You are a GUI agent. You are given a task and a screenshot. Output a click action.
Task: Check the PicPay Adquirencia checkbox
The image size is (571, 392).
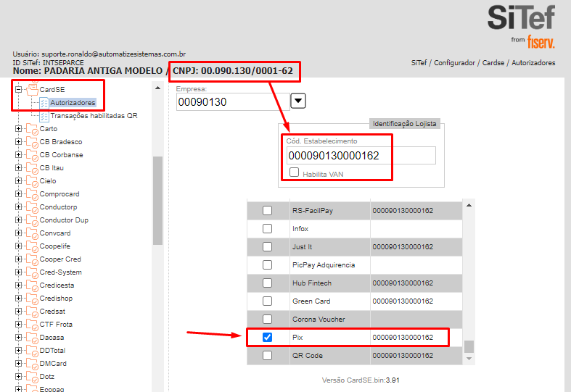tap(267, 264)
